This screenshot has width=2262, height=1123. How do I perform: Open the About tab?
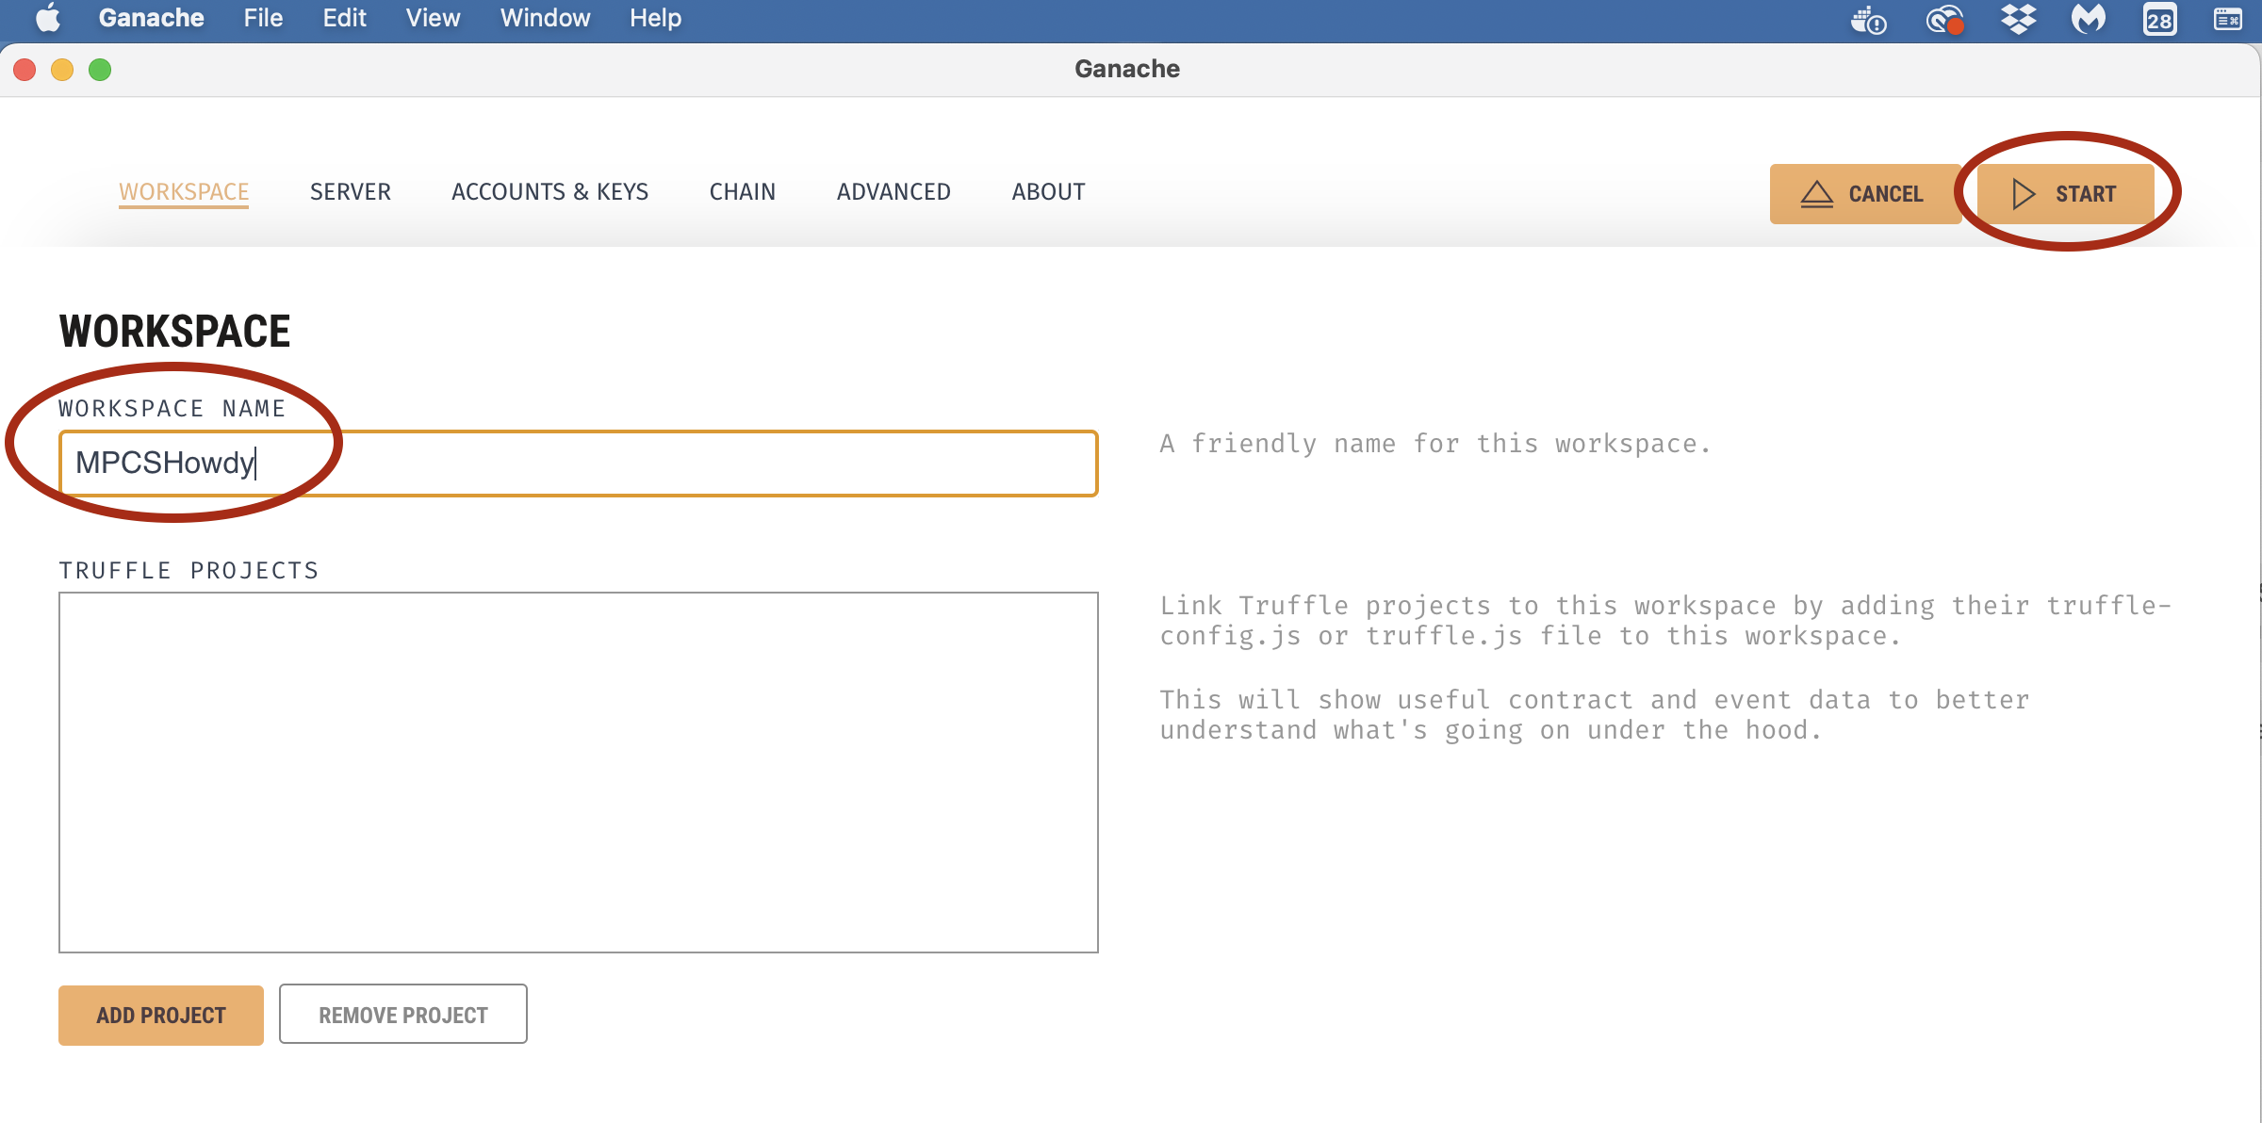tap(1048, 192)
